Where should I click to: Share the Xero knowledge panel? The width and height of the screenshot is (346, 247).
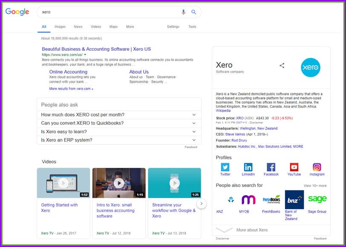coord(282,66)
